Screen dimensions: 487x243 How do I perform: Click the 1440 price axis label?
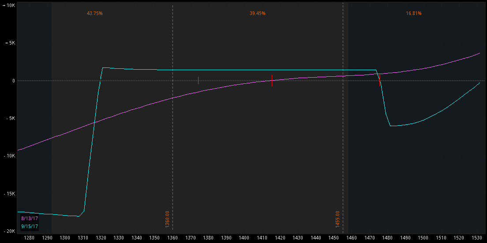pos(316,238)
